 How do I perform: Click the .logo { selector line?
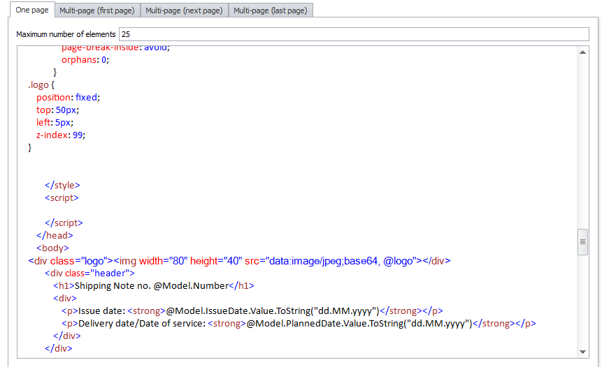[x=41, y=84]
